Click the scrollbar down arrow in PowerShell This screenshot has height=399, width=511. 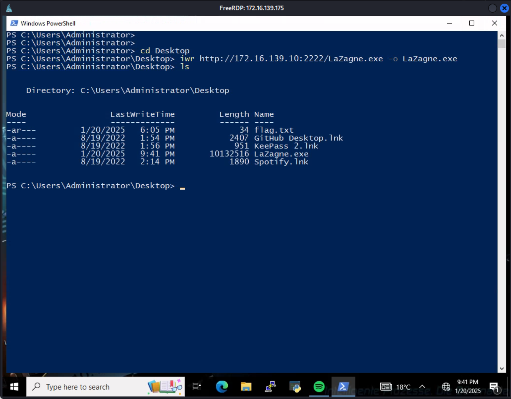pos(501,369)
